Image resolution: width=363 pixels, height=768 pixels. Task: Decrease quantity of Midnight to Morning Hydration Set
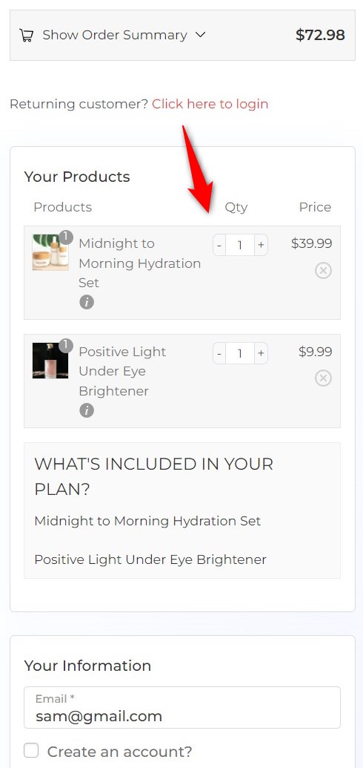click(x=219, y=245)
